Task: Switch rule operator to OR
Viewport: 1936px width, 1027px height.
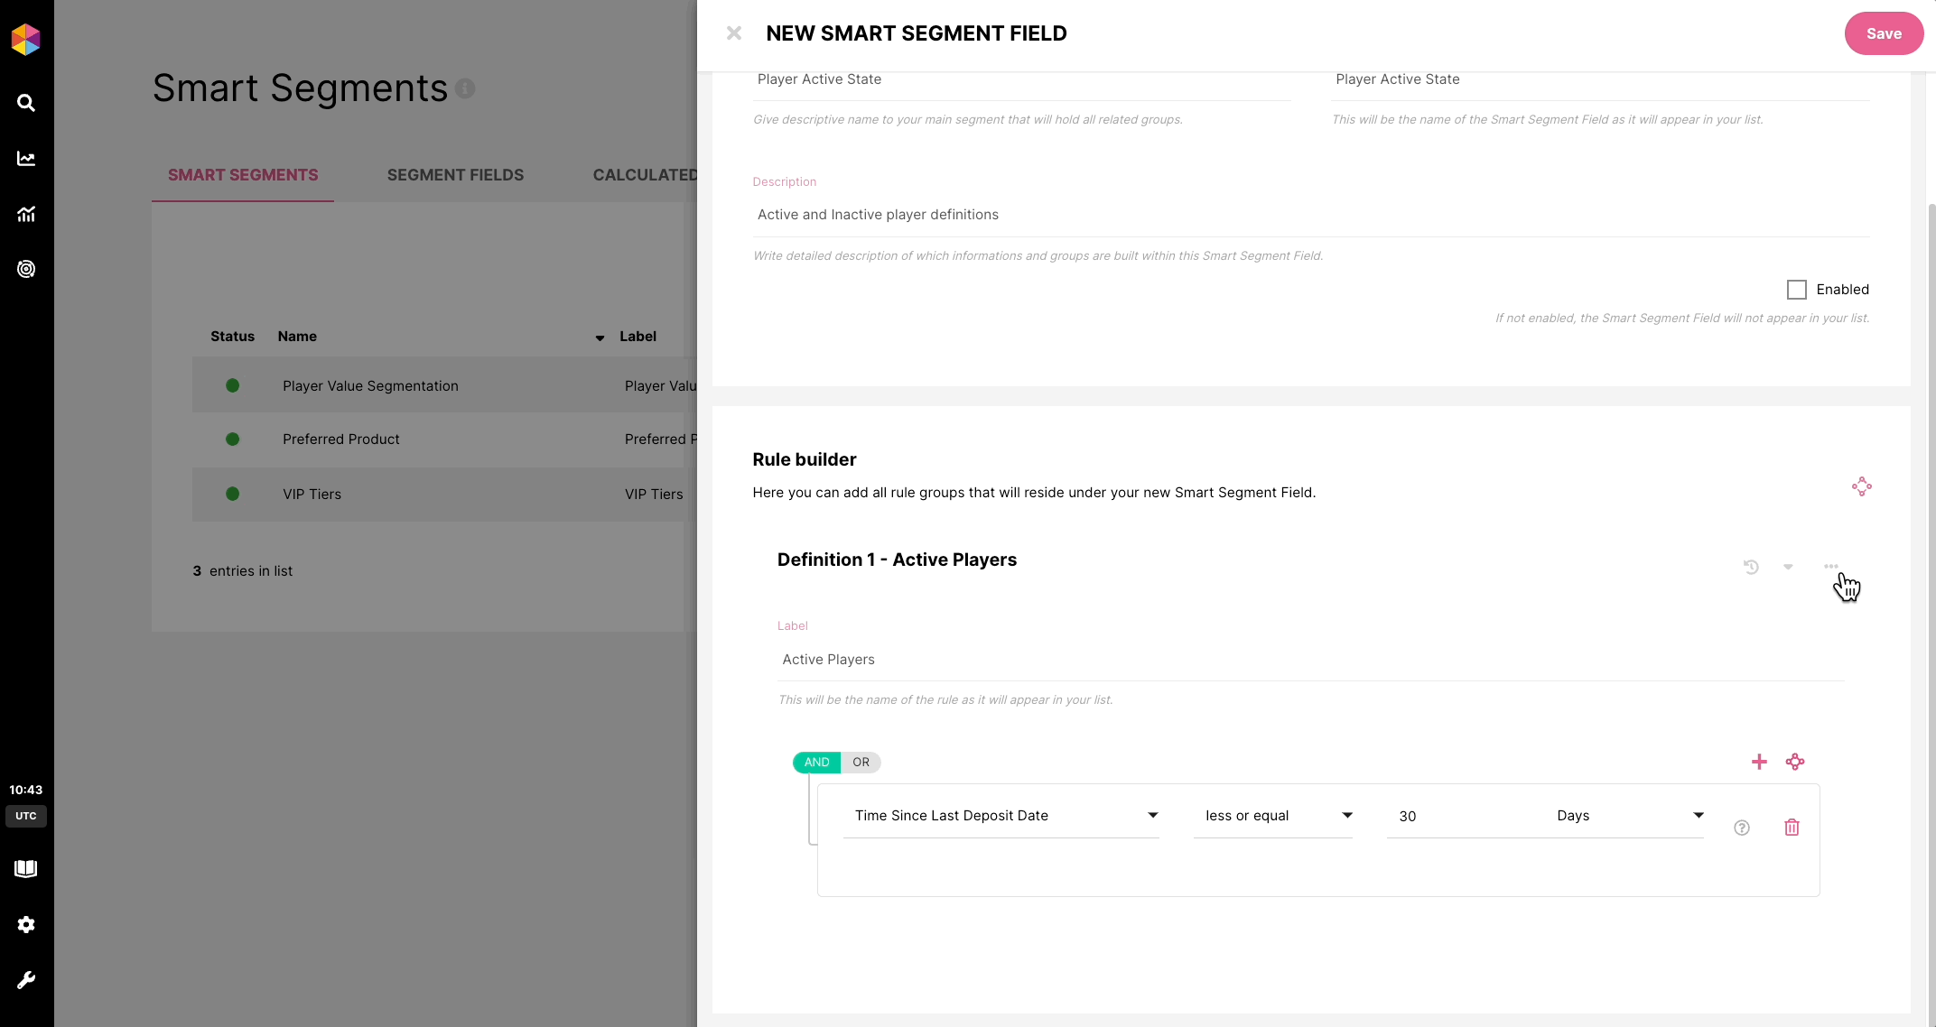Action: (861, 763)
